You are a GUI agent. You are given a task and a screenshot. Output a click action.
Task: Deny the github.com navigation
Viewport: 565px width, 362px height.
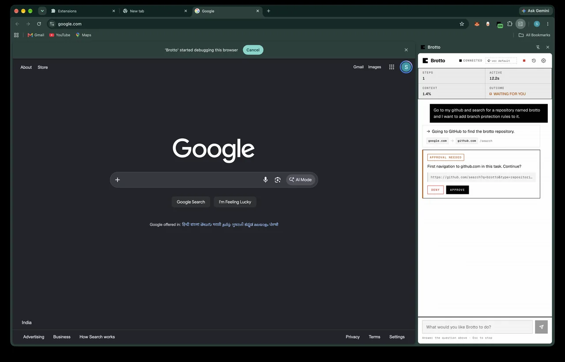pyautogui.click(x=435, y=190)
